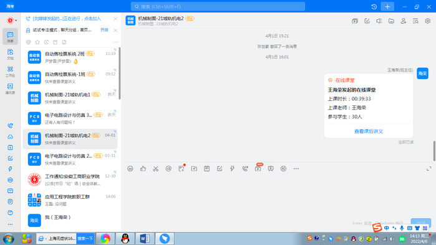Click live stream icon with new badge
This screenshot has width=436, height=245.
(x=258, y=168)
